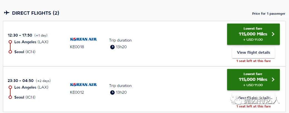Click Los Angeles (LAX) in first flight

pos(31,42)
